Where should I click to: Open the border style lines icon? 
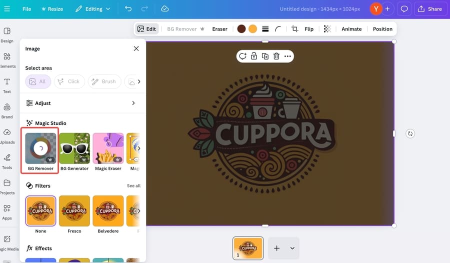point(265,28)
